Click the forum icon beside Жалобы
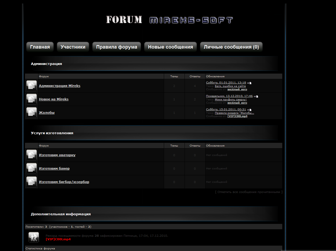The image size is (336, 251). click(x=31, y=112)
